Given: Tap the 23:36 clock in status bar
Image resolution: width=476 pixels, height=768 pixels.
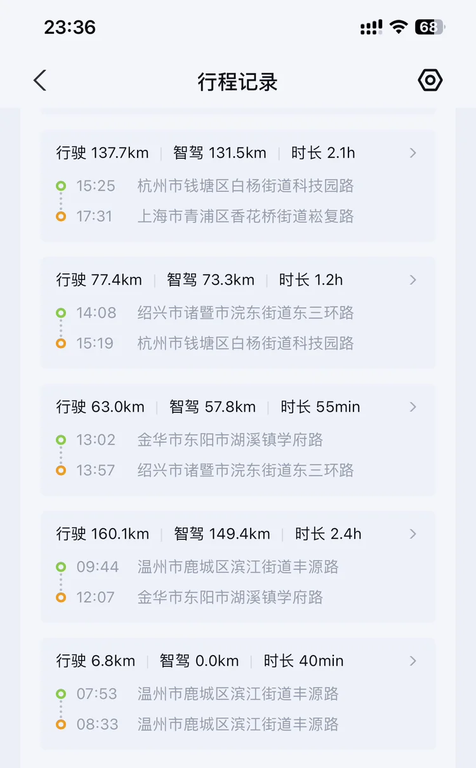Looking at the screenshot, I should [x=70, y=27].
